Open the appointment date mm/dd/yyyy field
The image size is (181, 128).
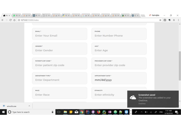pyautogui.click(x=119, y=78)
